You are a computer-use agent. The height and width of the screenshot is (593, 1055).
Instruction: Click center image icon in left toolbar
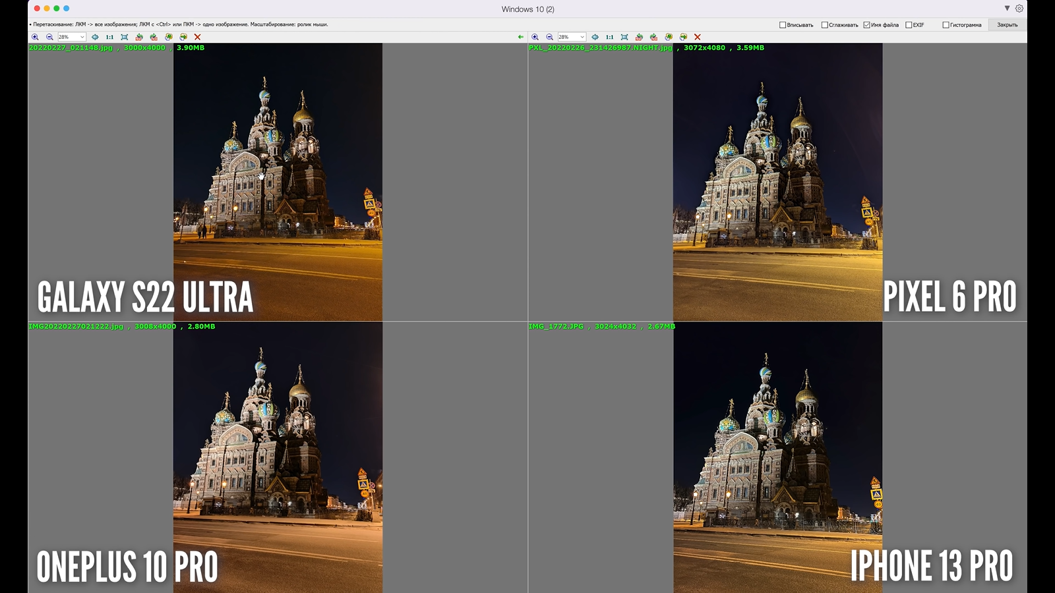point(95,37)
